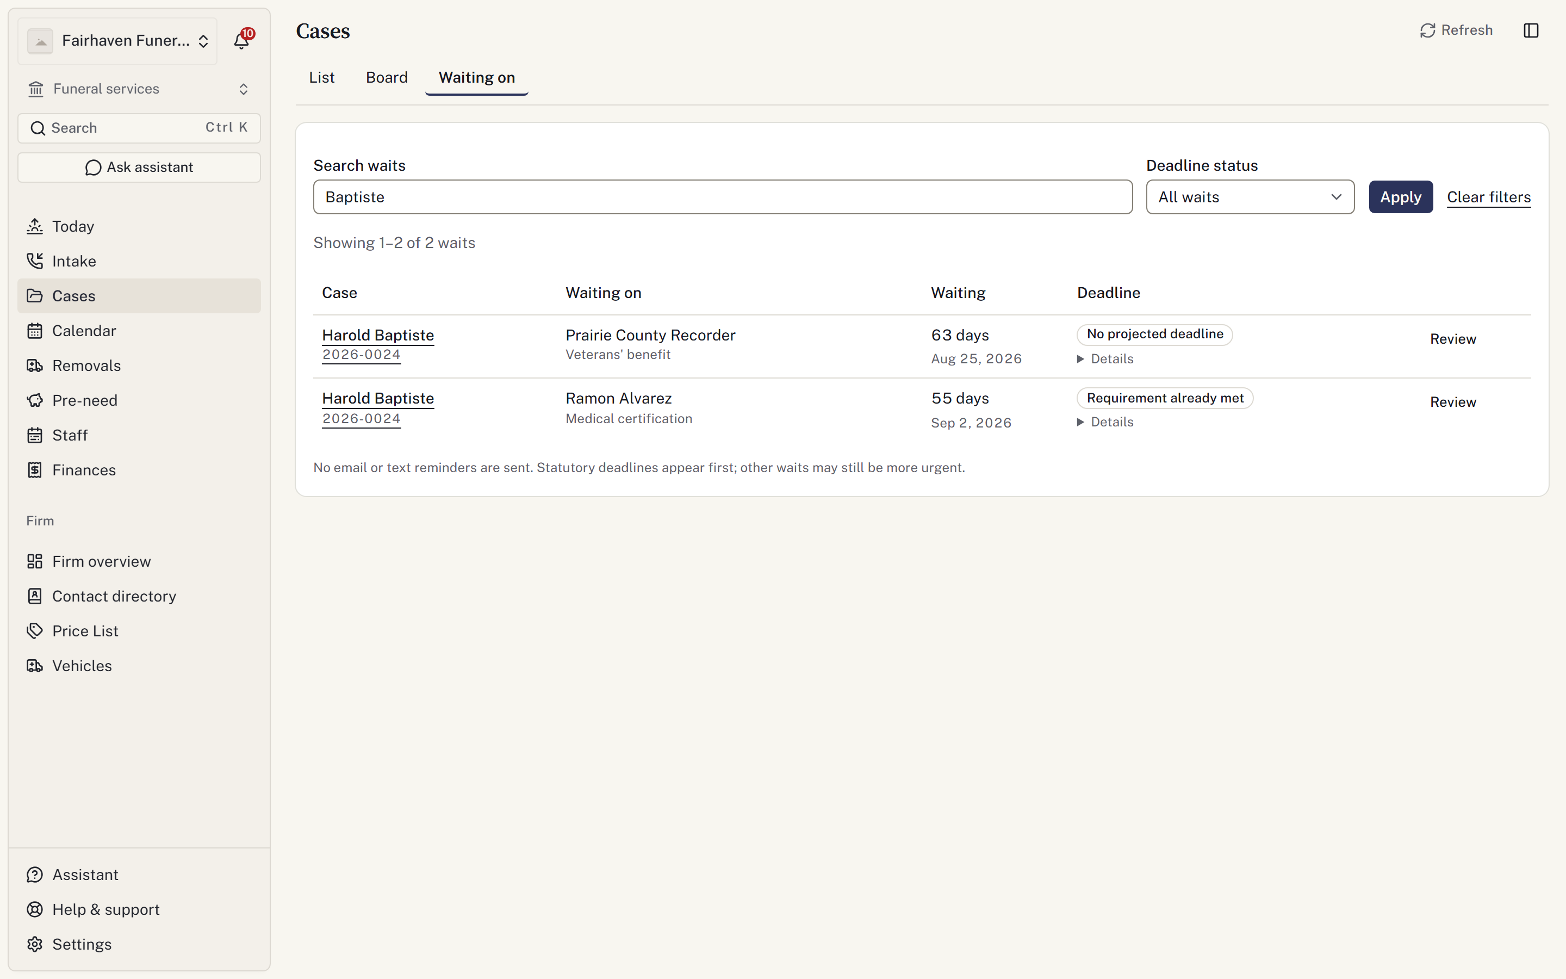The image size is (1566, 979).
Task: Click the Prairie County Recorder text
Action: pyautogui.click(x=650, y=336)
